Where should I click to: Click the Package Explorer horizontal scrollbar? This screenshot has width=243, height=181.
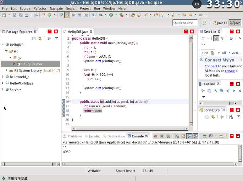tap(31, 164)
